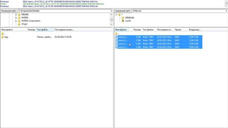
Task: Click the DELE ...GNDG.bin command log line
Action: pos(60,6)
